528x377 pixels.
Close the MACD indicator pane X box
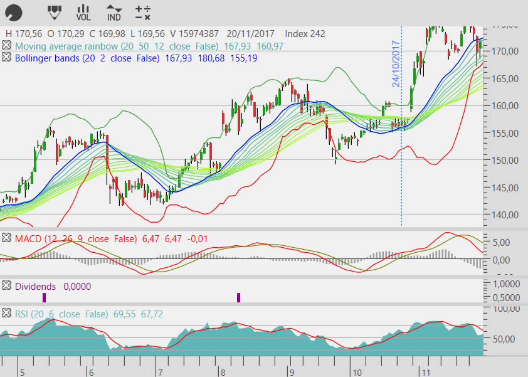click(x=6, y=238)
